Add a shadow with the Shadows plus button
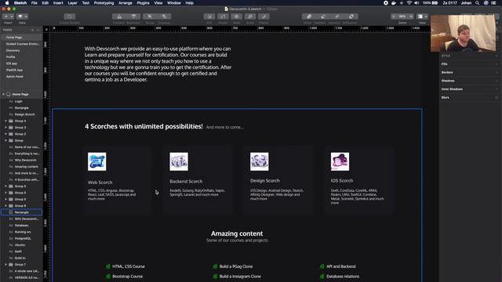 point(497,81)
